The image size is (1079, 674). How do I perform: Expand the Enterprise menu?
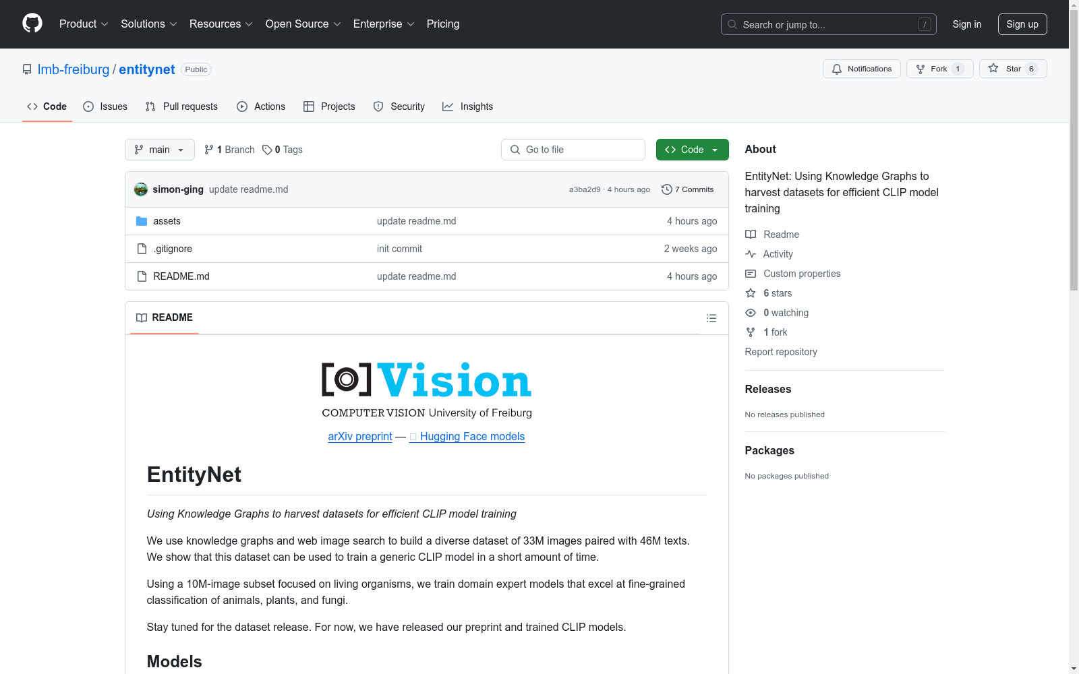(x=384, y=24)
